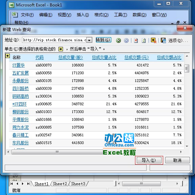Sort by 总成交额(元) column header

(x=137, y=57)
